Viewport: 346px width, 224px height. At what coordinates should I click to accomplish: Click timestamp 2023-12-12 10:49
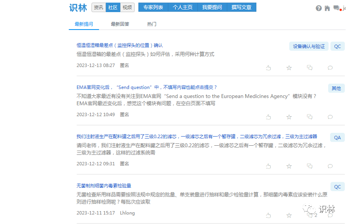[x=96, y=114]
